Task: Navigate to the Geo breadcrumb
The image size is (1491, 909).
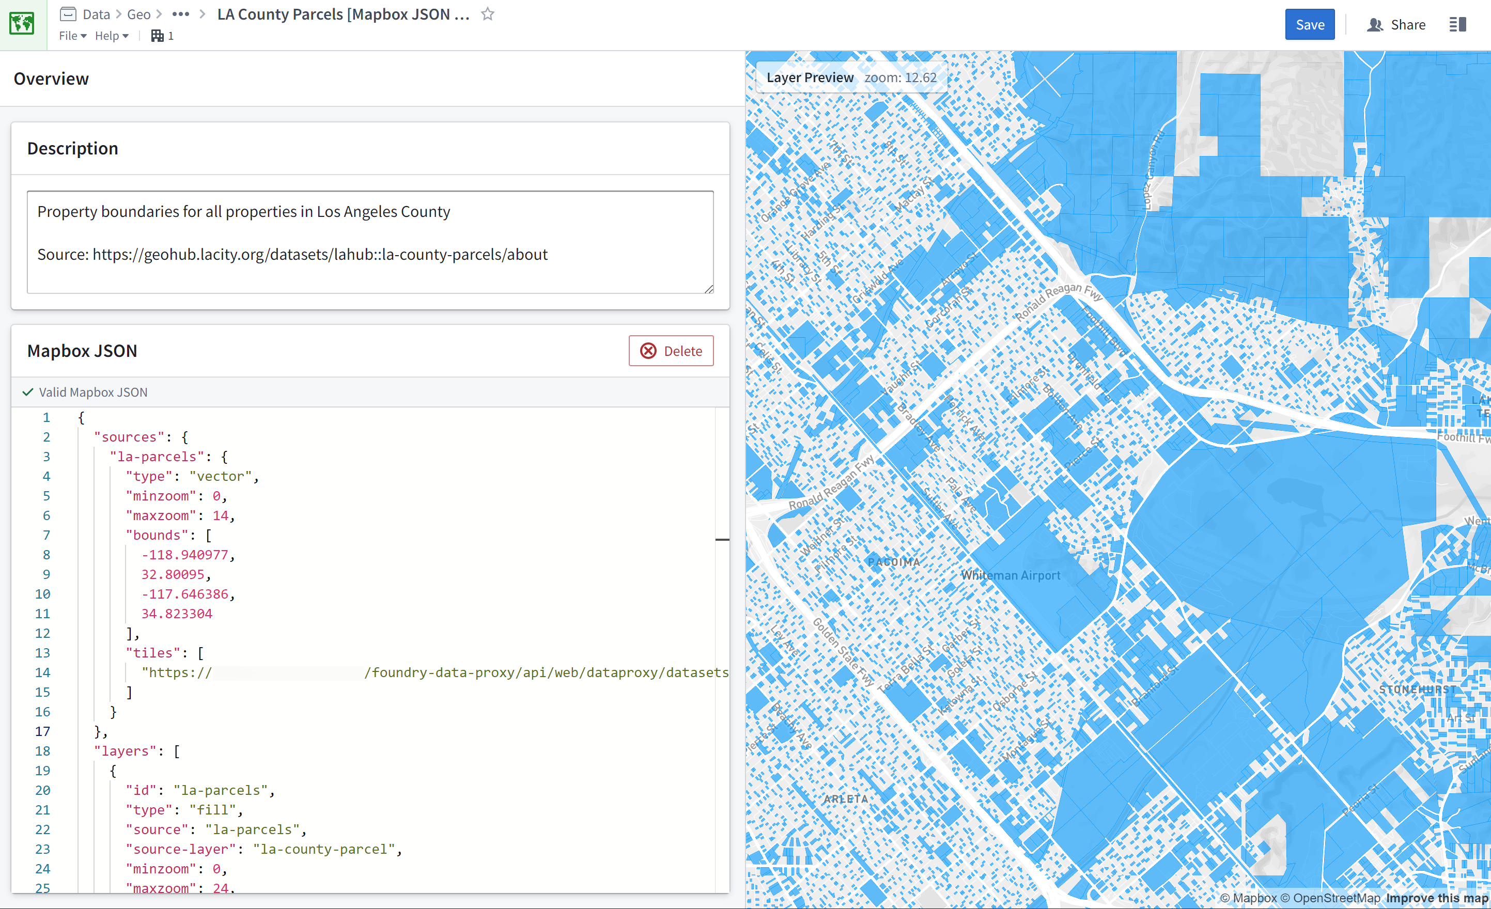Action: 138,14
